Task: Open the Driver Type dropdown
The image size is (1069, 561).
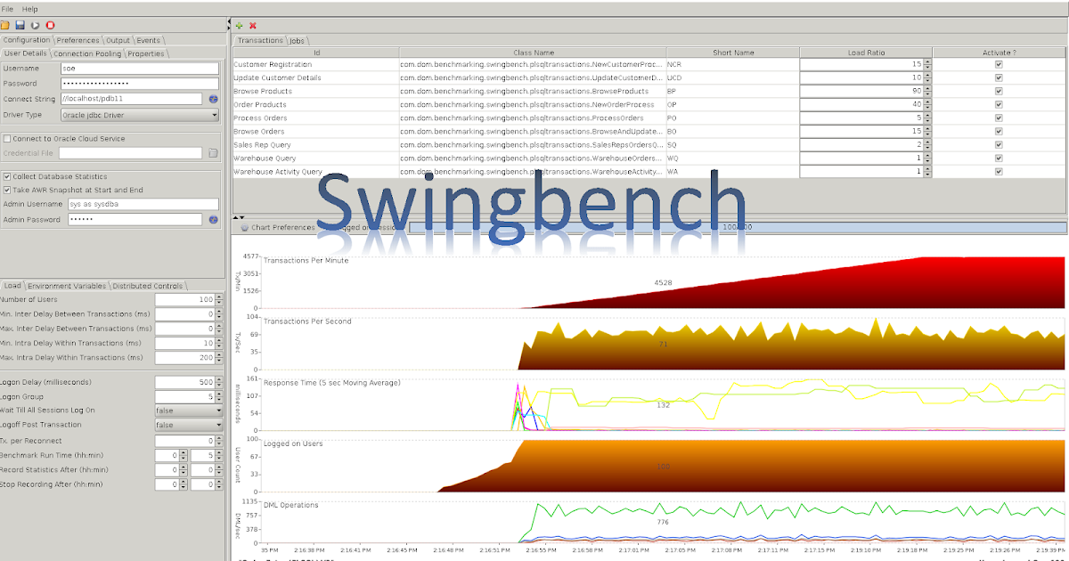Action: 212,114
